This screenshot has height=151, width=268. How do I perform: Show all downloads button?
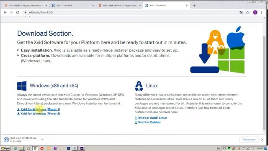[x=249, y=140]
